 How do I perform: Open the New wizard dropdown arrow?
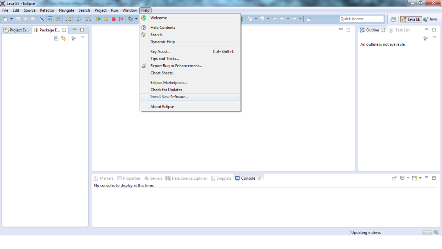click(x=12, y=19)
